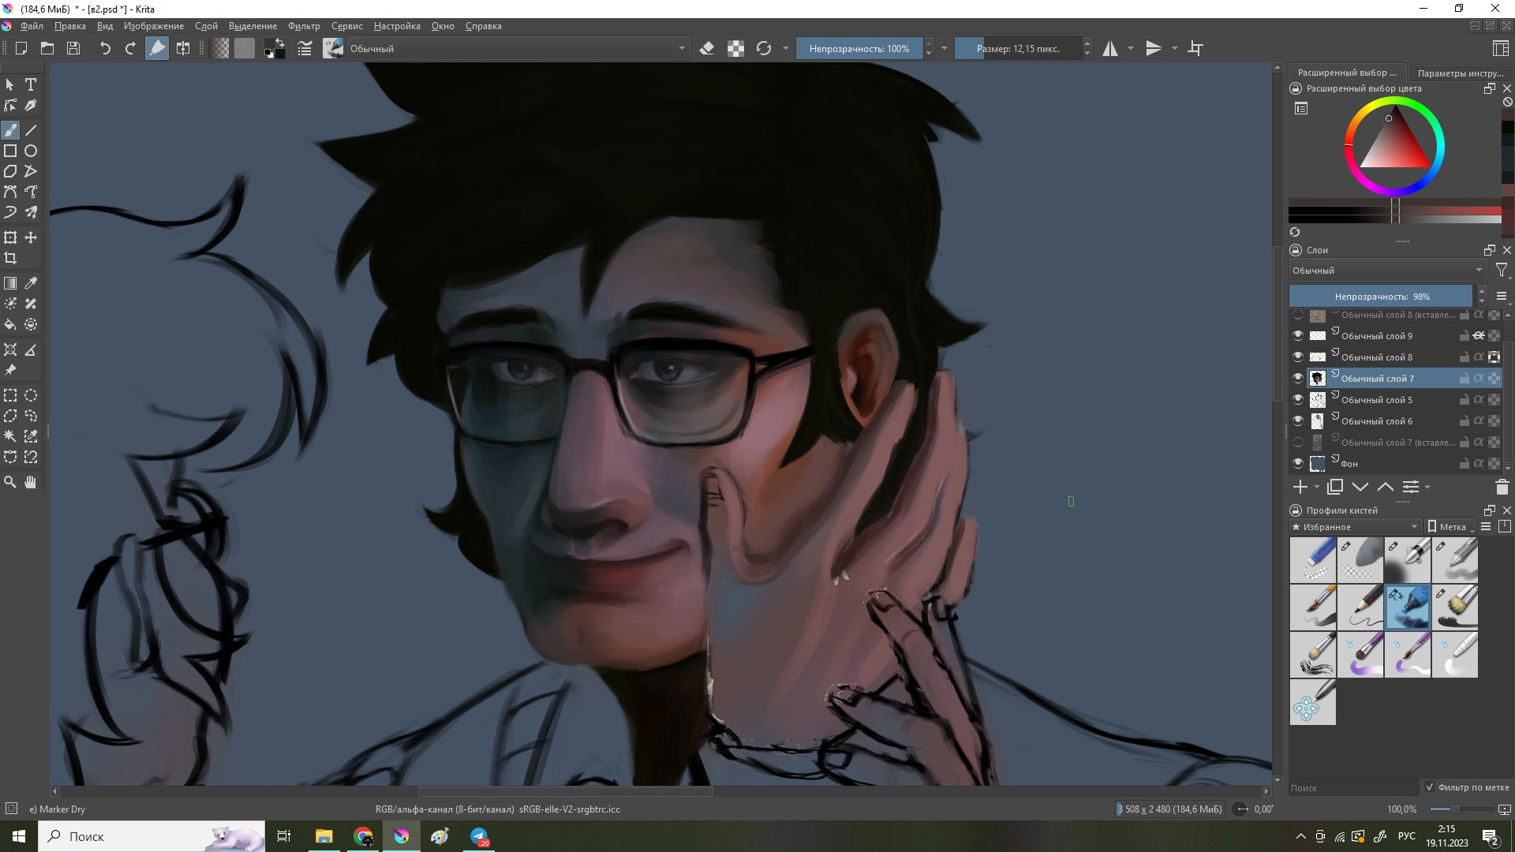Click the Метка tag button
The image size is (1515, 852).
pos(1450,527)
